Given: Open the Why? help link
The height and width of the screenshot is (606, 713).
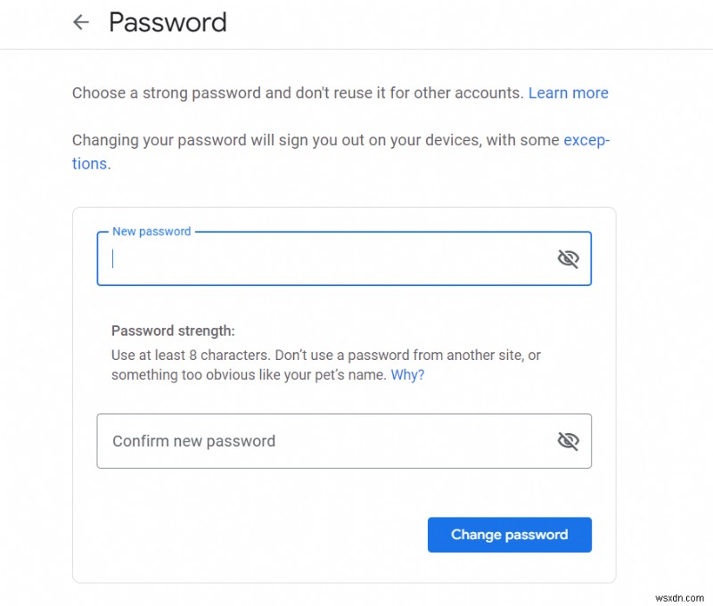Looking at the screenshot, I should tap(407, 374).
